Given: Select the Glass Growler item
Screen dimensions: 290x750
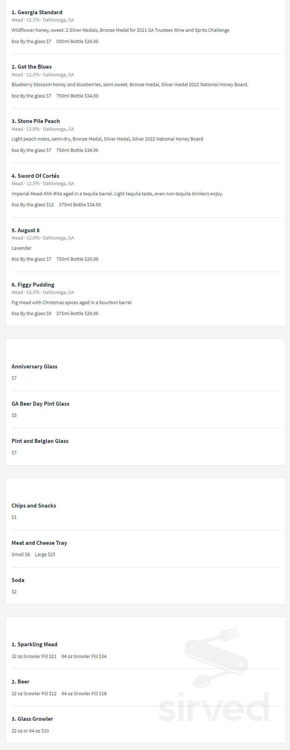Looking at the screenshot, I should (x=32, y=719).
